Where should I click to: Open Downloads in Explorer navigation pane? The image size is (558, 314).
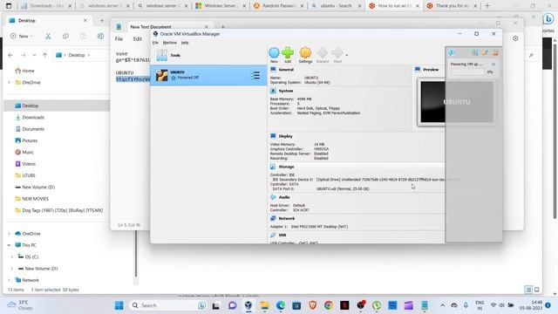pyautogui.click(x=33, y=117)
